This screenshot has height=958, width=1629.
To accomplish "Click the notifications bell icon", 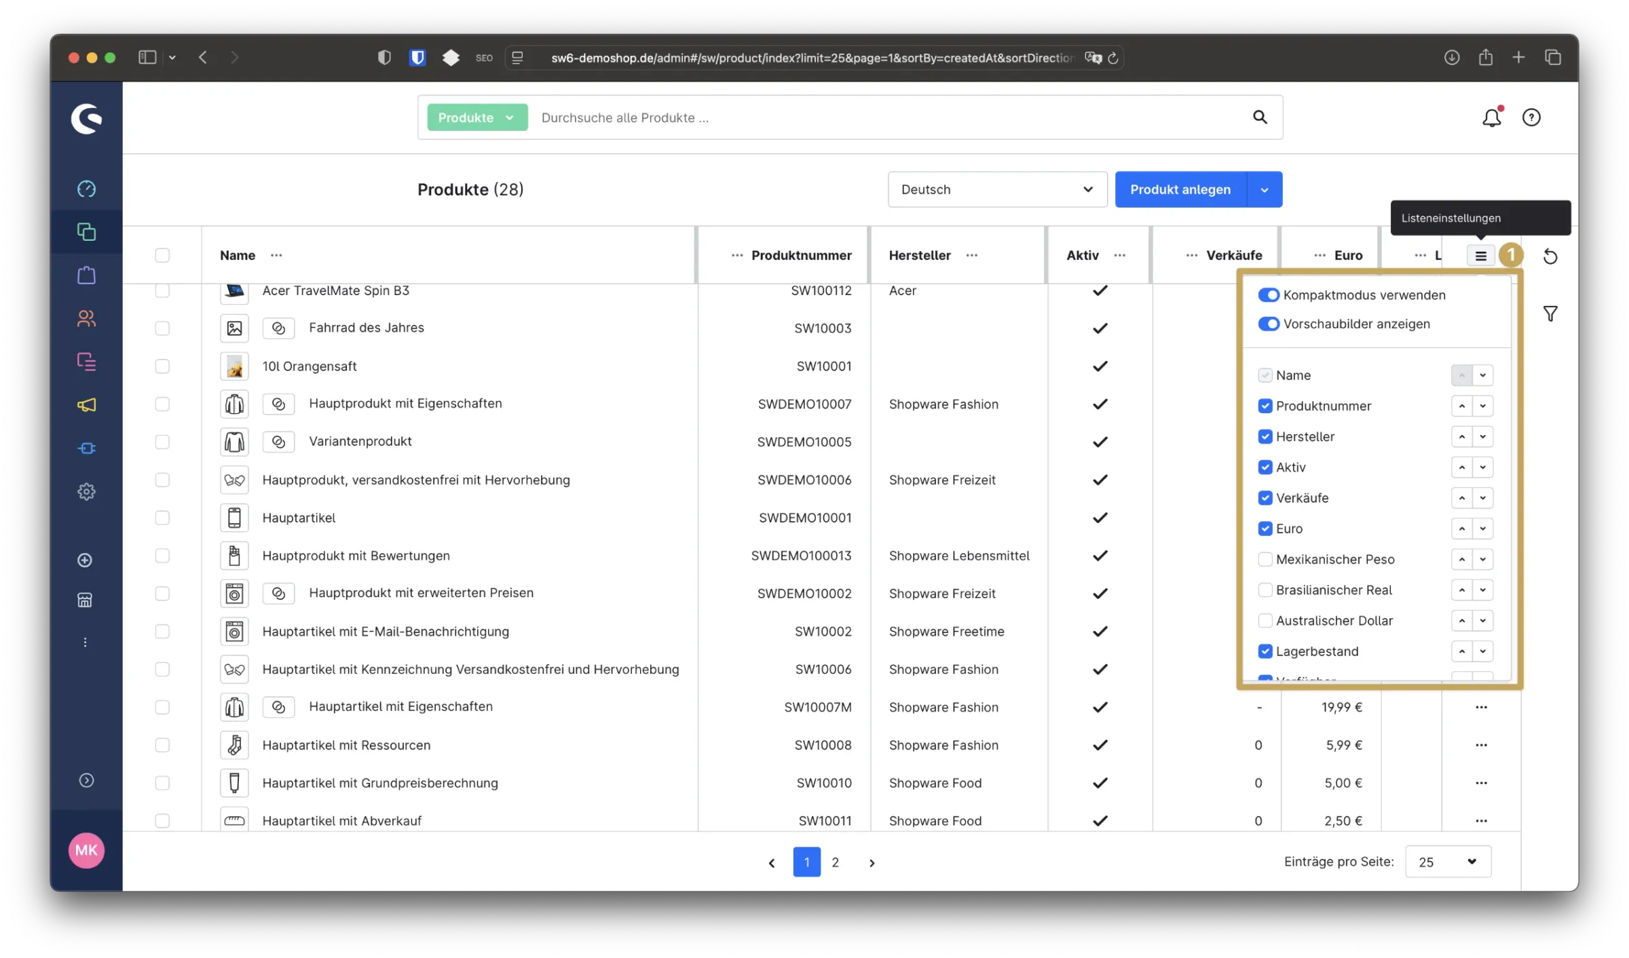I will click(1491, 118).
